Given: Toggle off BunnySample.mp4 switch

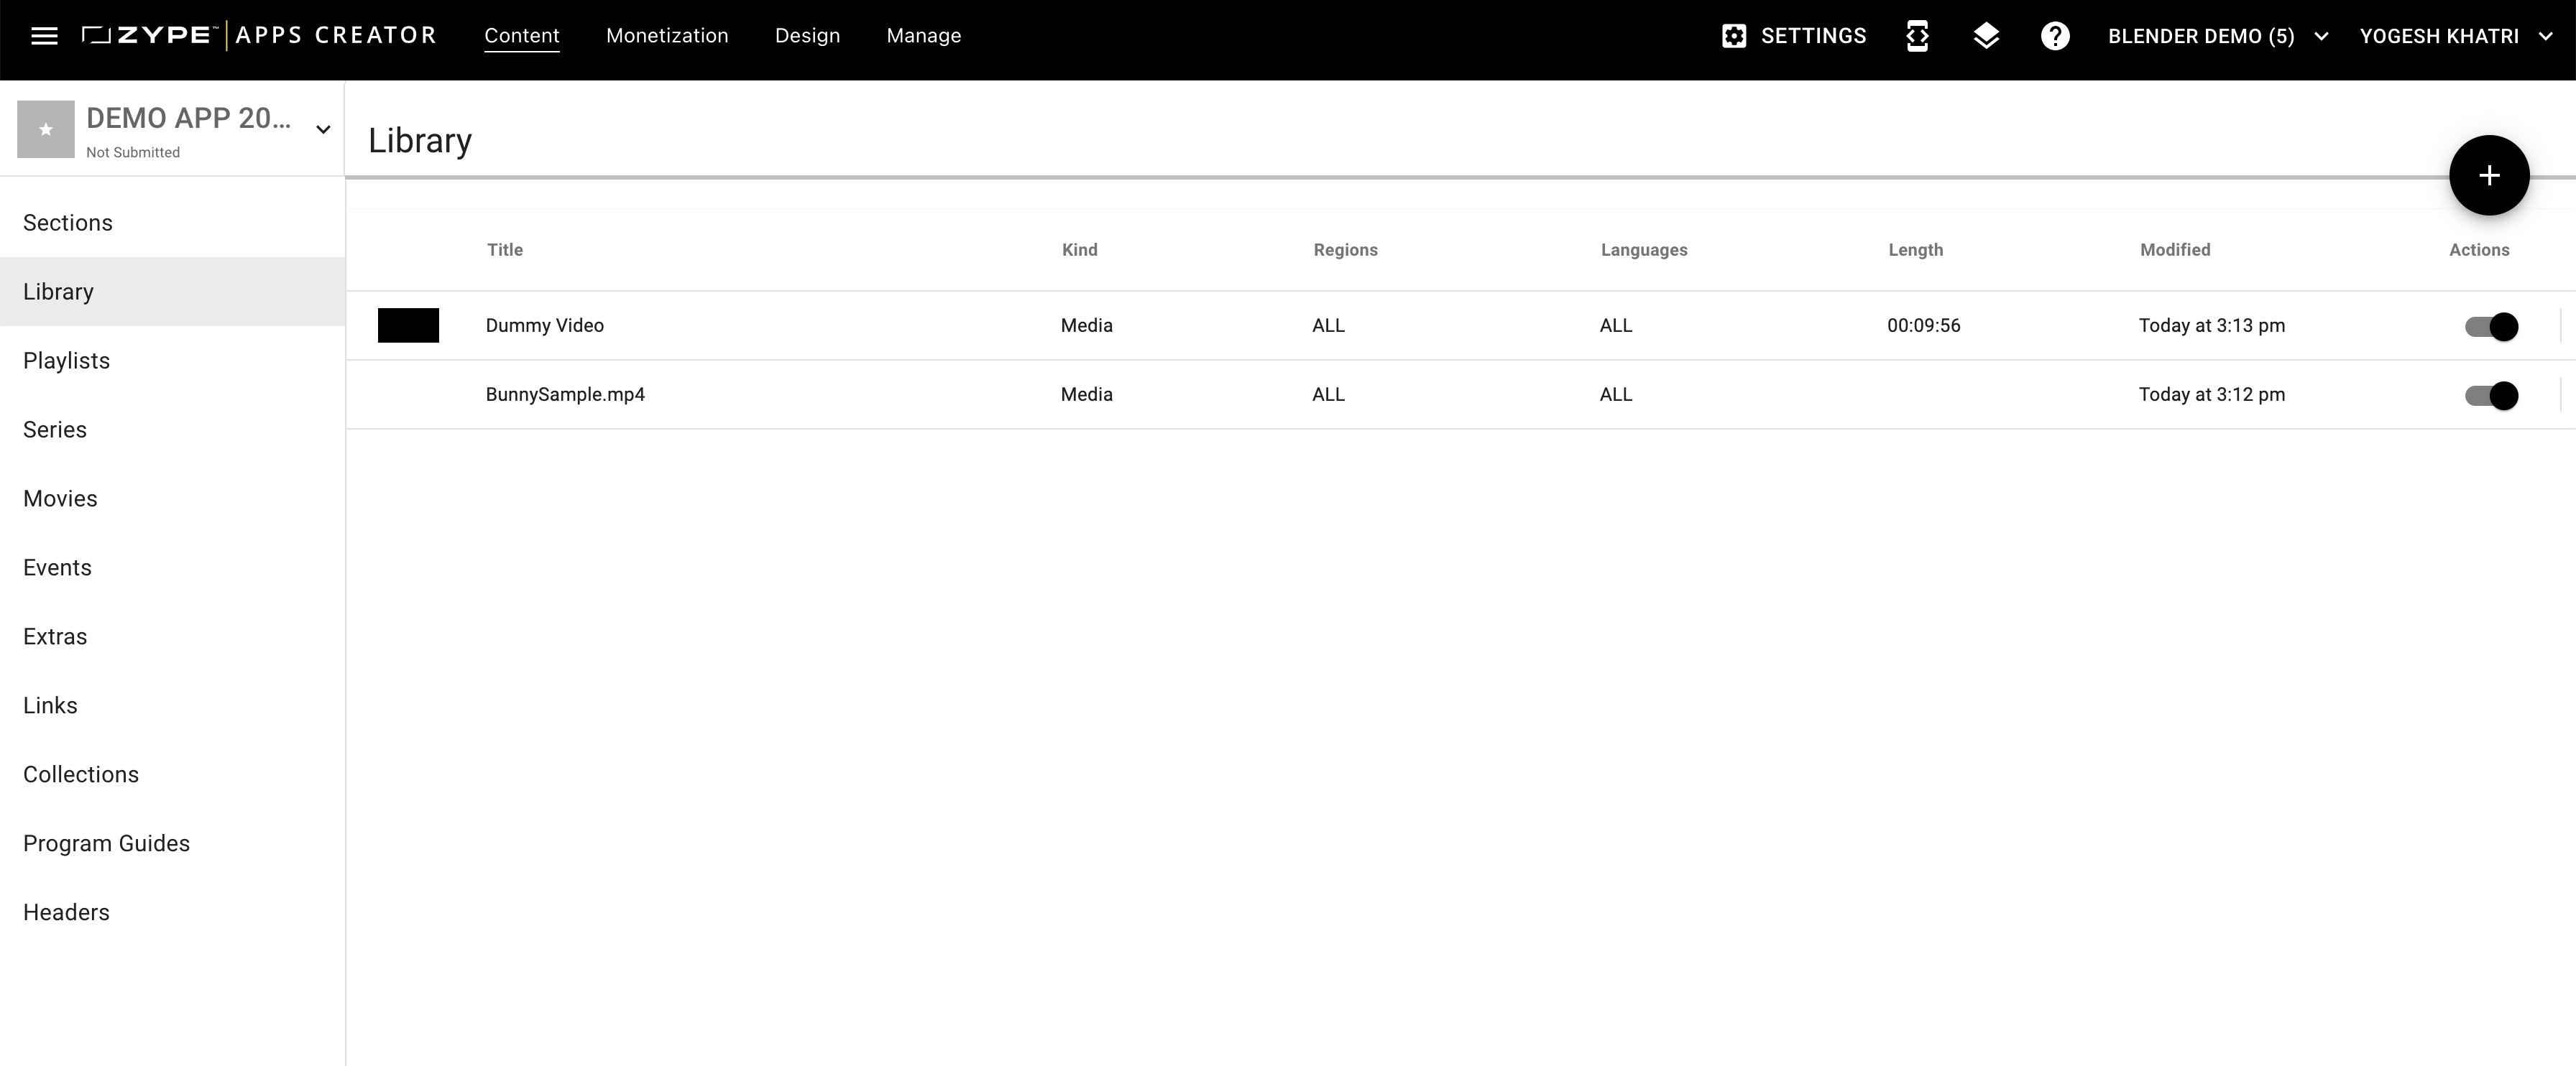Looking at the screenshot, I should [x=2490, y=396].
